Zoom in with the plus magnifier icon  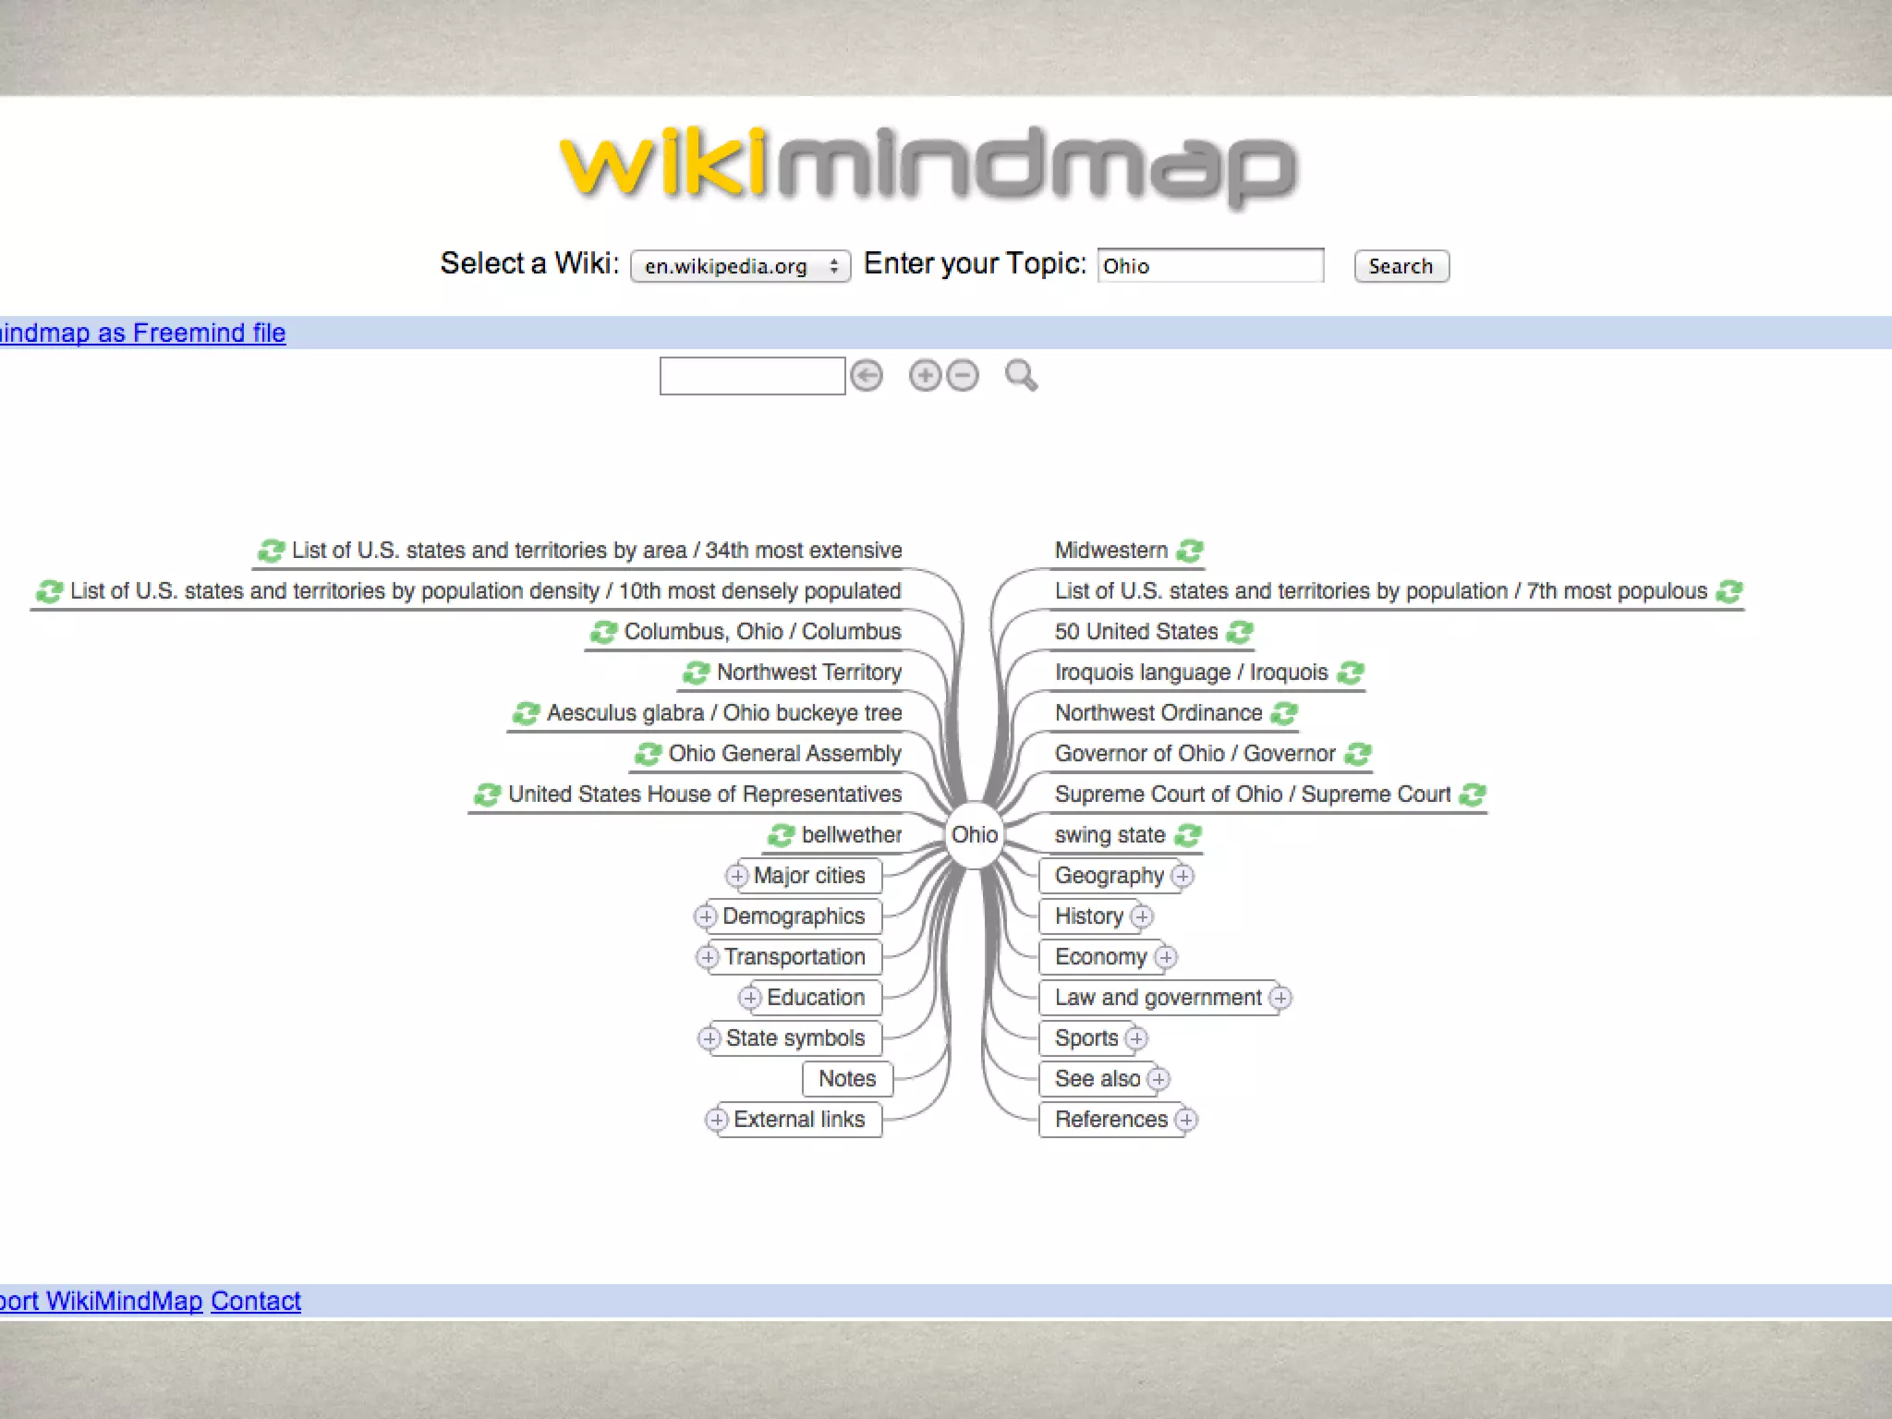pos(925,376)
